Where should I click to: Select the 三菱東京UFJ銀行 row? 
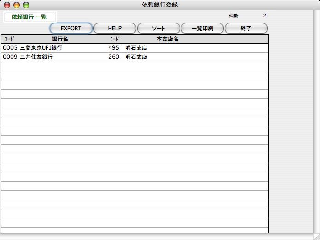pyautogui.click(x=41, y=48)
